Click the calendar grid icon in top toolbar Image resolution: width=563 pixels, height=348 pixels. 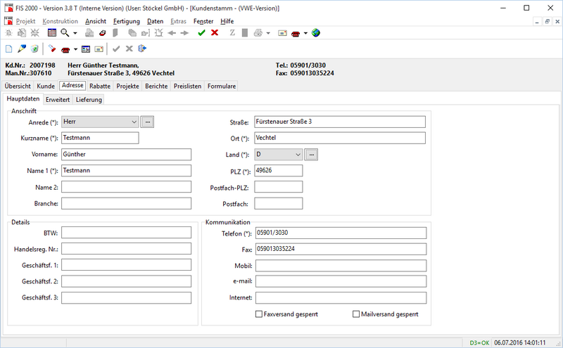click(52, 33)
